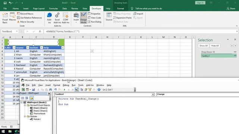
Task: Click Share button
Action: (231, 9)
